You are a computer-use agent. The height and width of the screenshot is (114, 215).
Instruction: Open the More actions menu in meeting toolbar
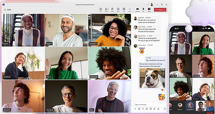pyautogui.click(x=130, y=10)
